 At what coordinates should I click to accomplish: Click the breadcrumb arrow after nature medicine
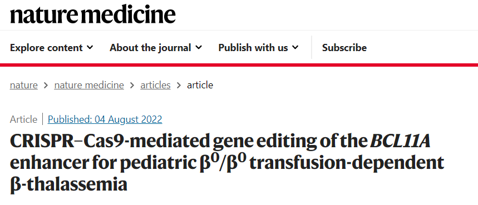click(x=132, y=86)
